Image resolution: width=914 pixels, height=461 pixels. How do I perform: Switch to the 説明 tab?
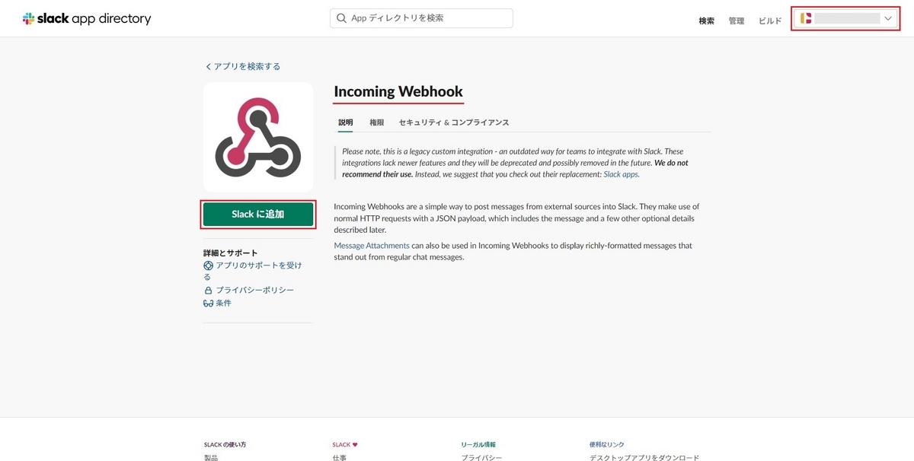pyautogui.click(x=346, y=122)
